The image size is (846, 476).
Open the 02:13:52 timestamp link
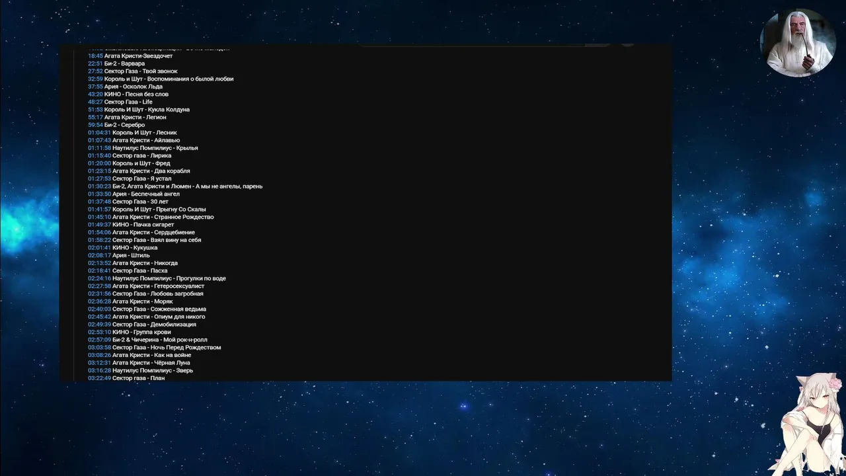coord(99,263)
